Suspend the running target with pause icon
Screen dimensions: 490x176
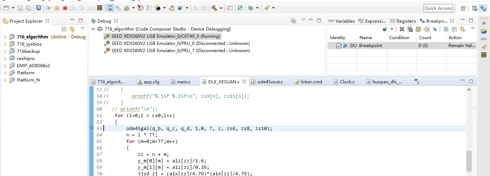point(57,8)
